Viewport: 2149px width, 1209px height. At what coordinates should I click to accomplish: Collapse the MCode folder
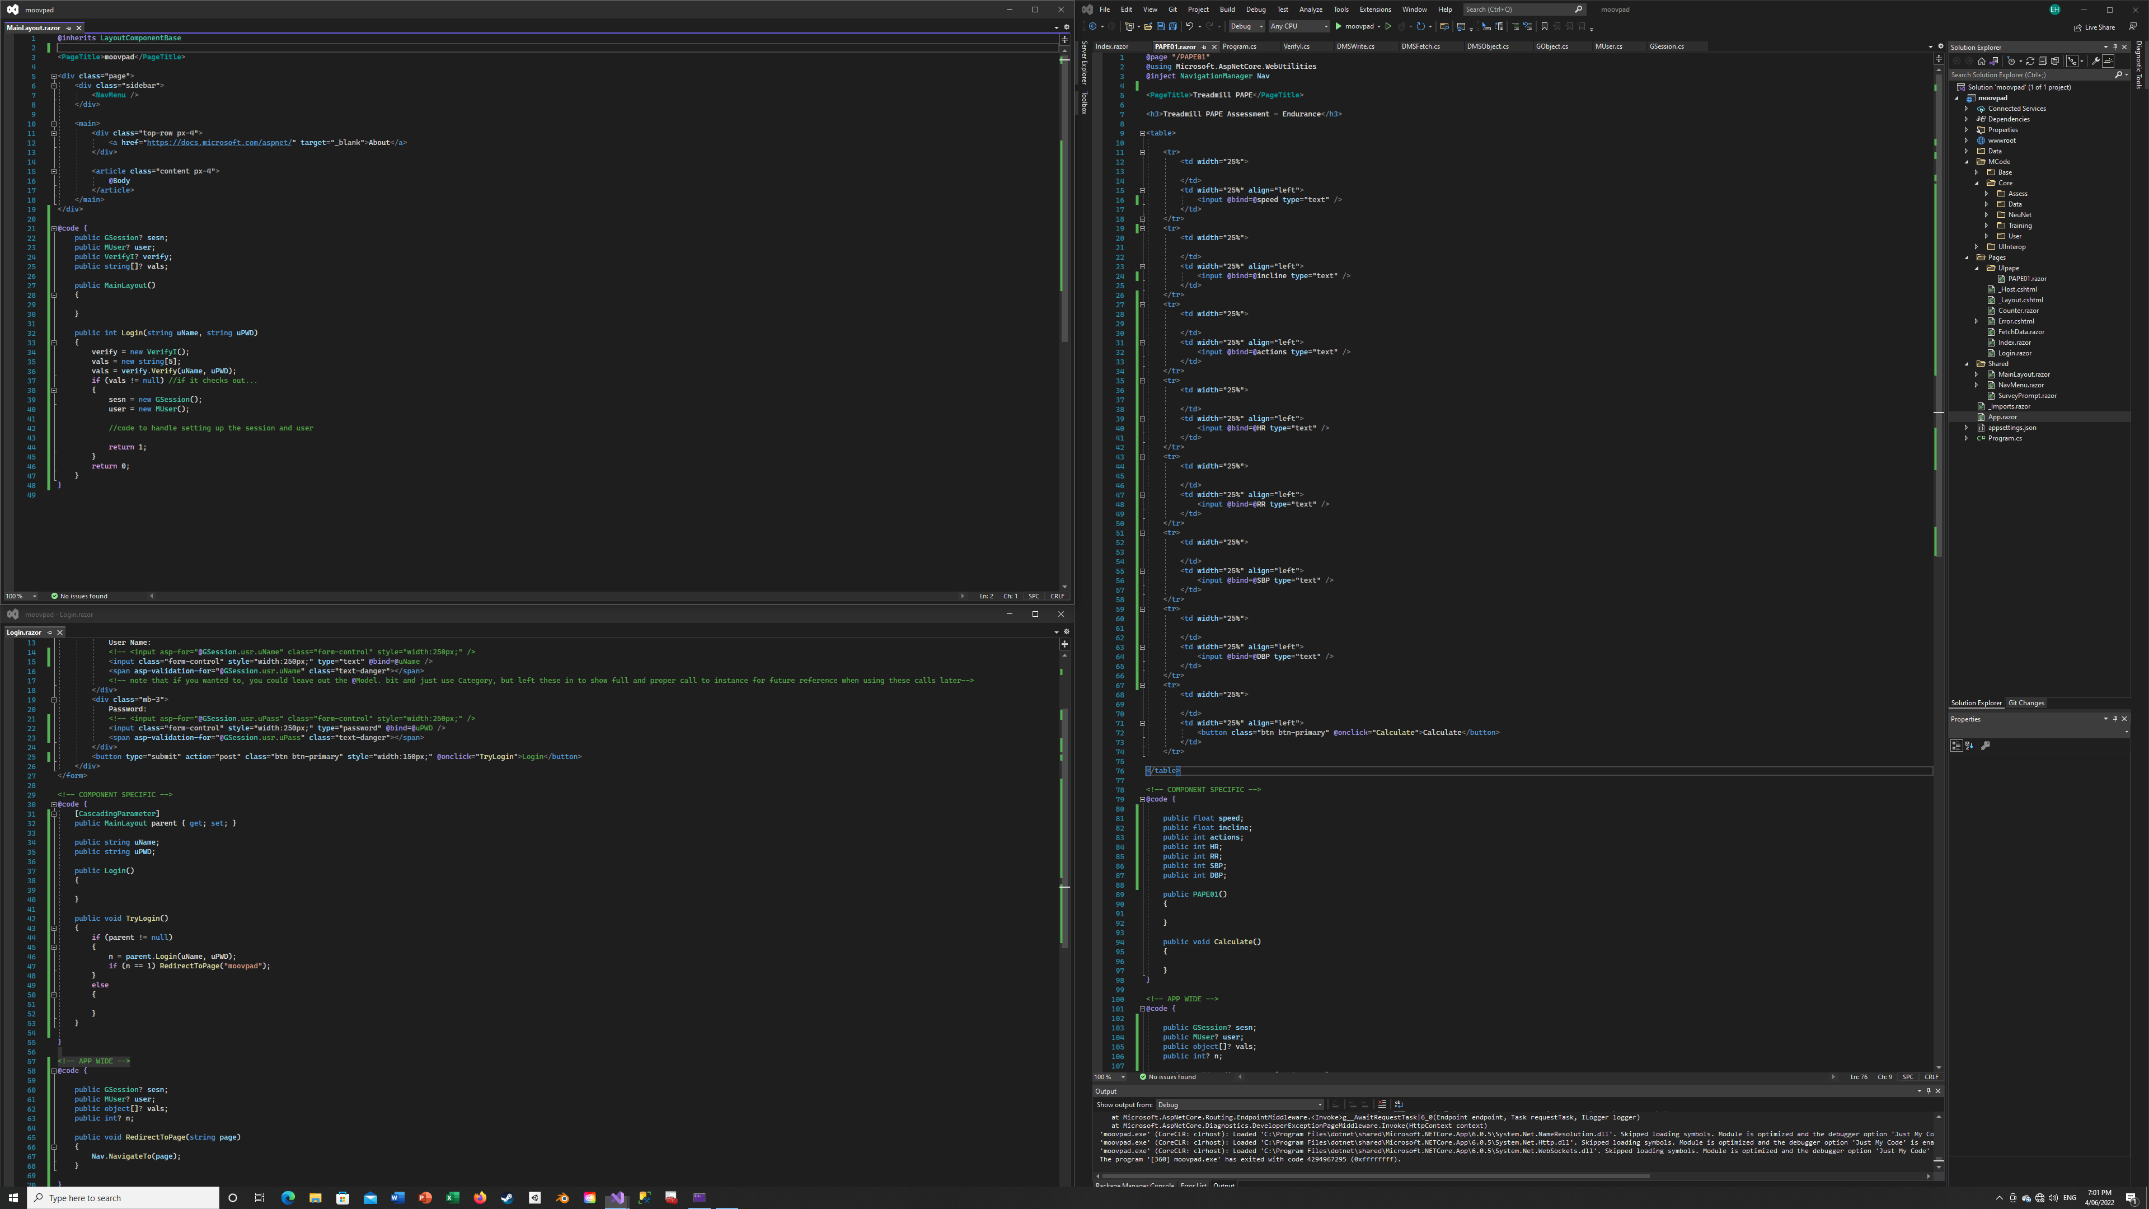1967,162
